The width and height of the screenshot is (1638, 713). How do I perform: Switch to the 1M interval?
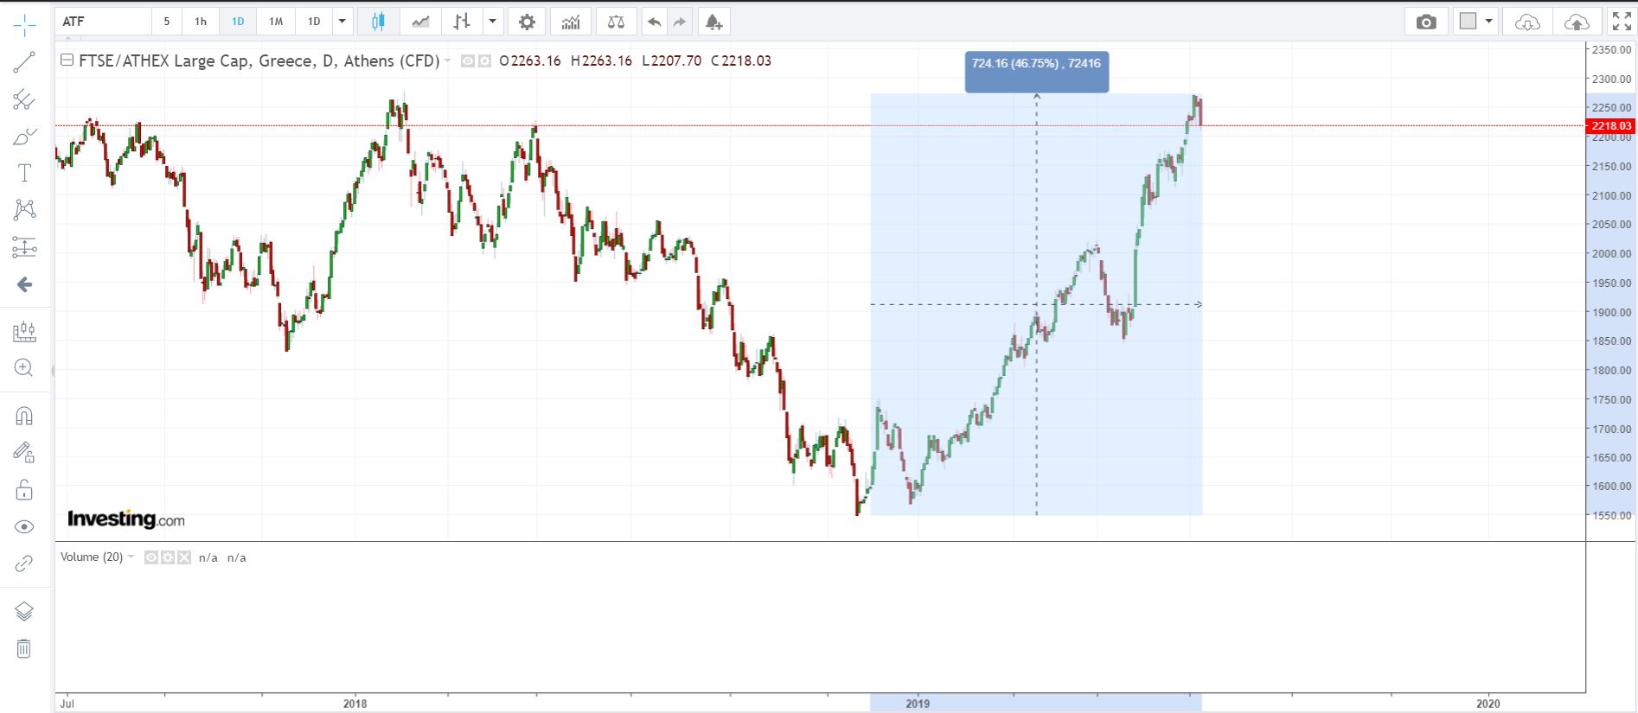276,22
